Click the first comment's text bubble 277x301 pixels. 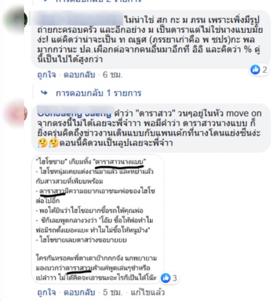(151, 39)
